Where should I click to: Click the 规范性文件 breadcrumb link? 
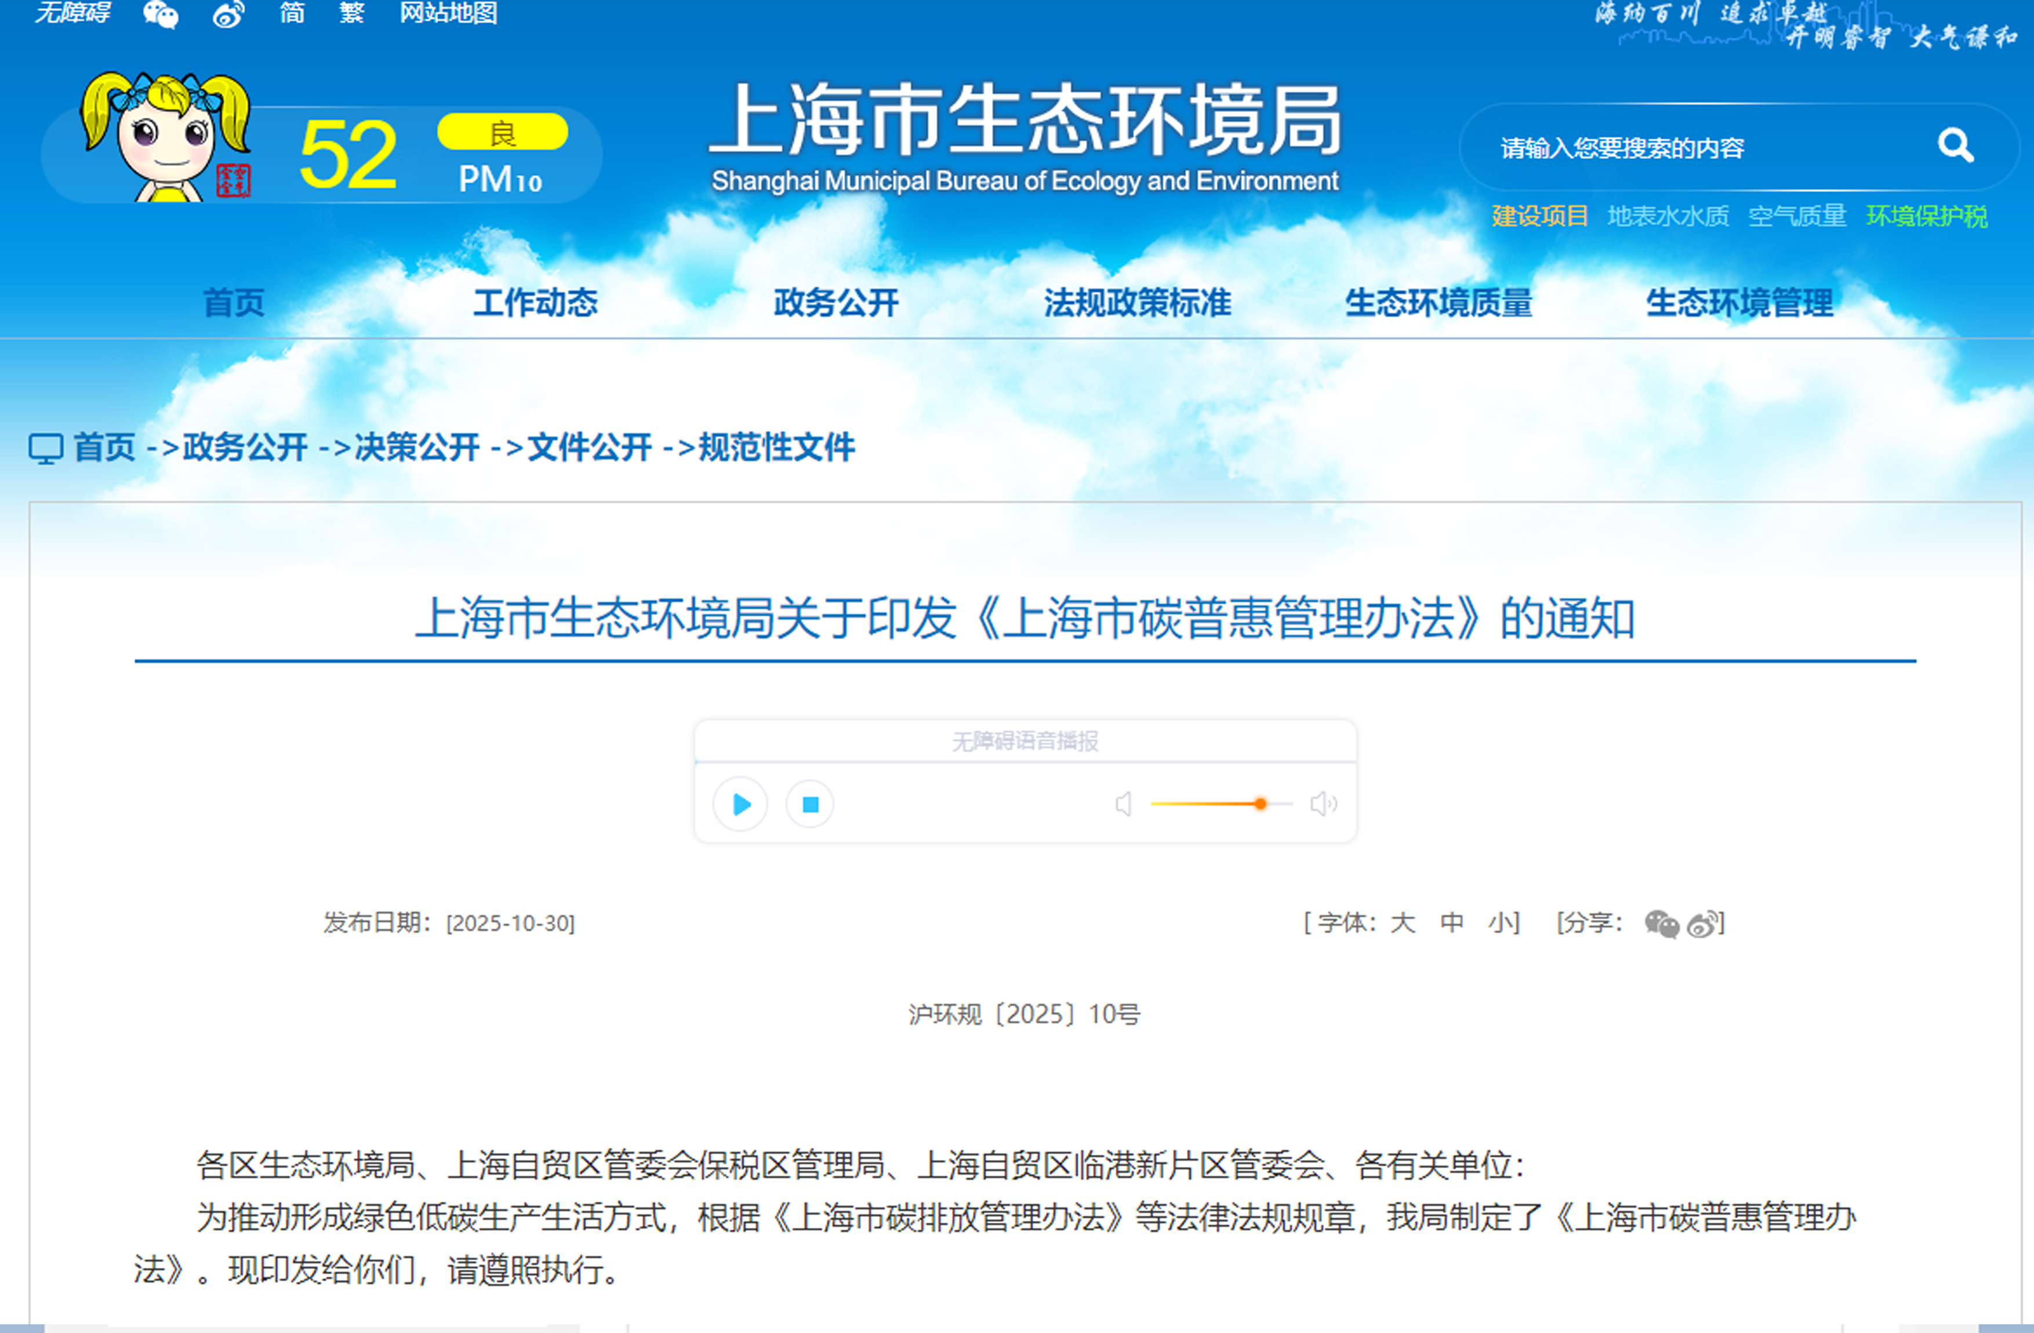[776, 447]
